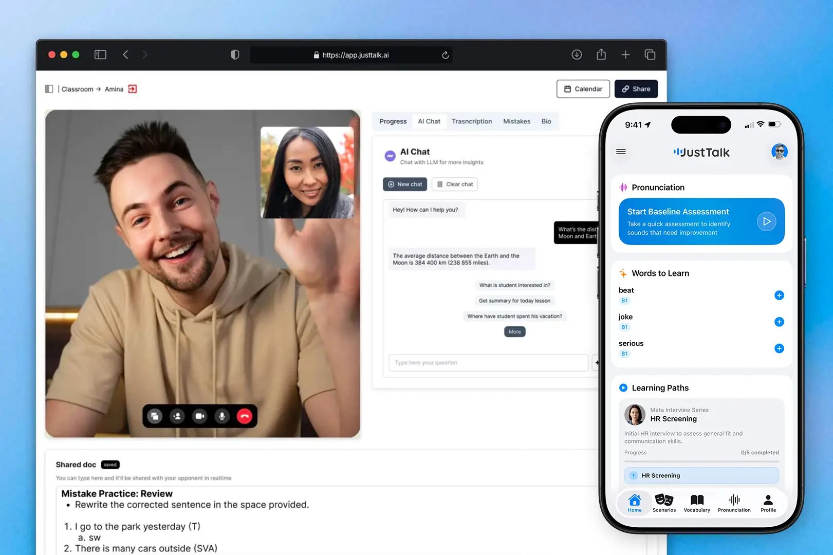Open a new tab with plus icon
The height and width of the screenshot is (555, 833).
point(625,54)
